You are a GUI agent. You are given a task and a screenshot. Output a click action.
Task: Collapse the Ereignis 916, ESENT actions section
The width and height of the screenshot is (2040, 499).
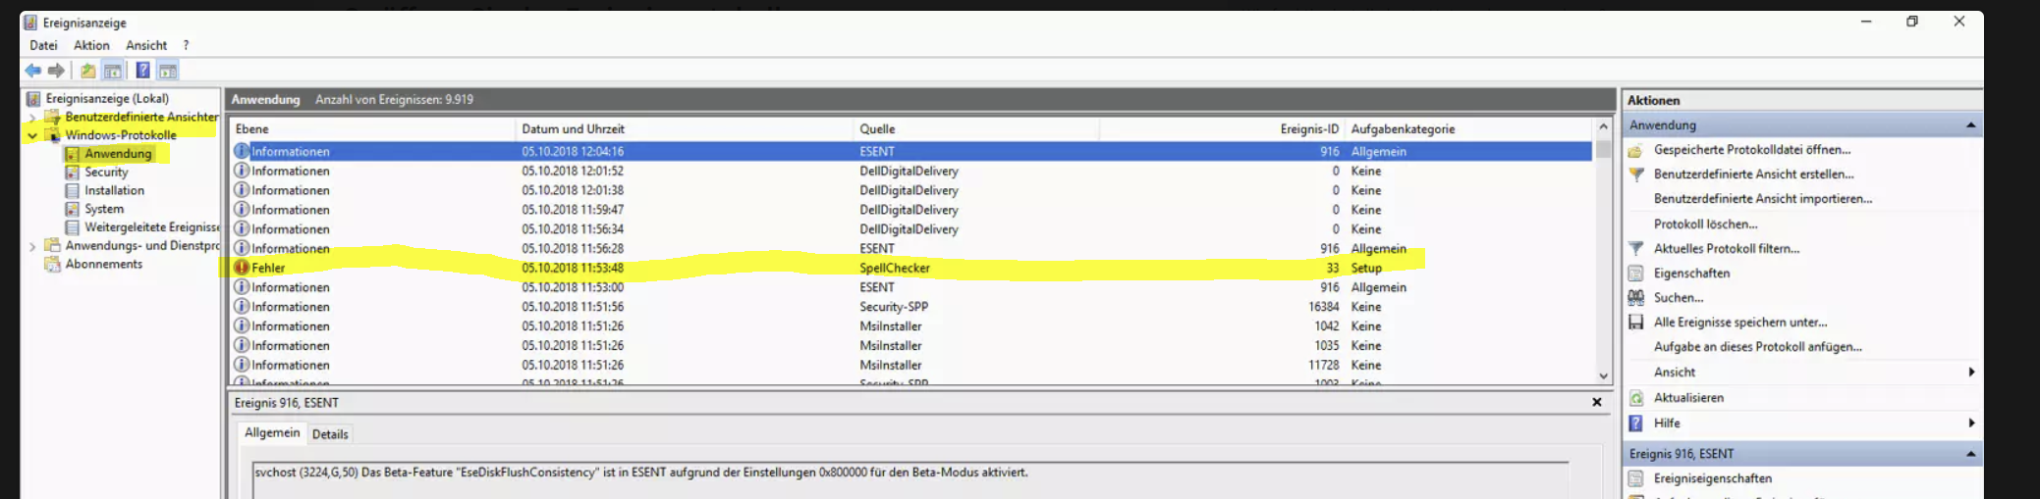(1970, 454)
